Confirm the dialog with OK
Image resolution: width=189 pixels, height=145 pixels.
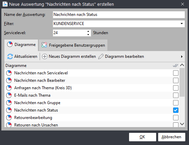pyautogui.click(x=143, y=137)
